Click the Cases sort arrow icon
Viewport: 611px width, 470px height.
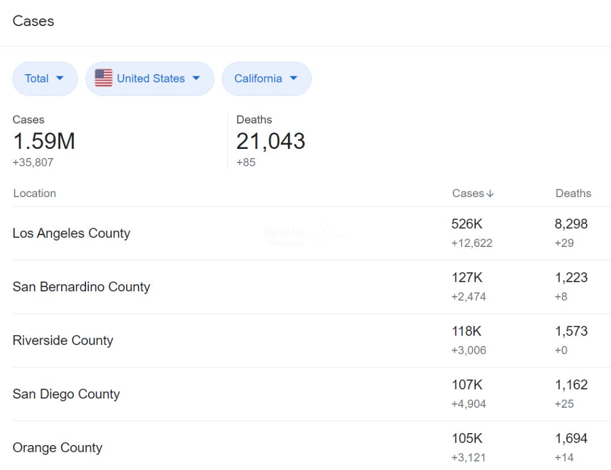pyautogui.click(x=490, y=194)
